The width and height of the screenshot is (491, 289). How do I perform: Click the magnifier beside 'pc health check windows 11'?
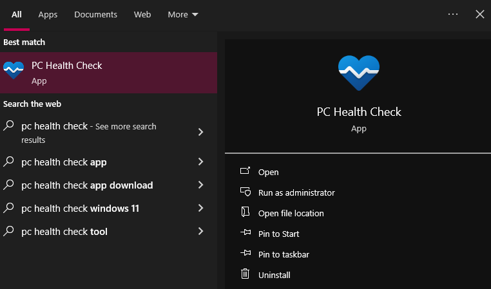(x=8, y=208)
